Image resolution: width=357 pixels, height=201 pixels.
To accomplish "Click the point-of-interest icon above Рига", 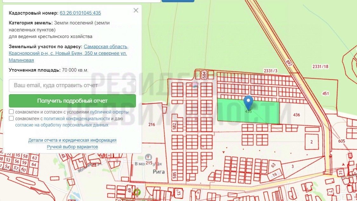I will (x=148, y=157).
